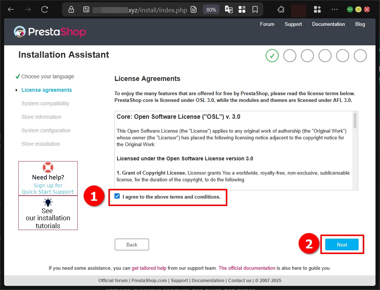This screenshot has height=290, width=380.
Task: Click the site security padlock icon
Action: [x=71, y=10]
